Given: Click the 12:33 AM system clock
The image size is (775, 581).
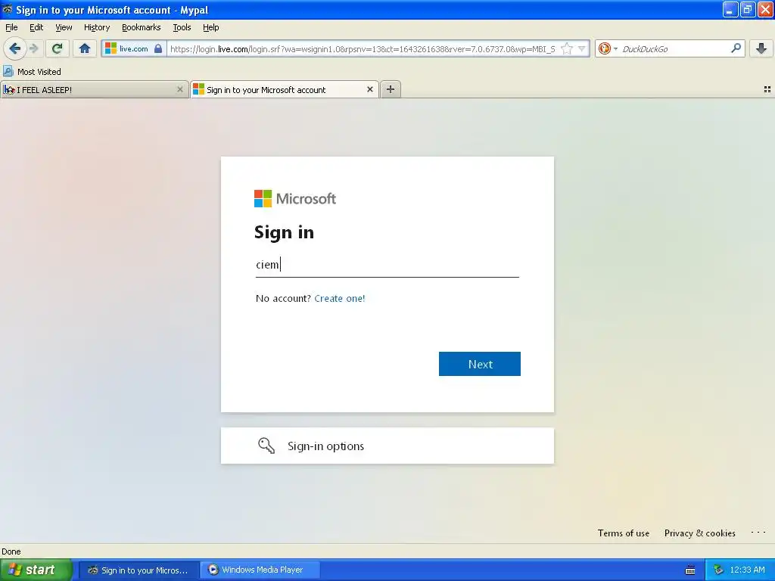Looking at the screenshot, I should (747, 570).
